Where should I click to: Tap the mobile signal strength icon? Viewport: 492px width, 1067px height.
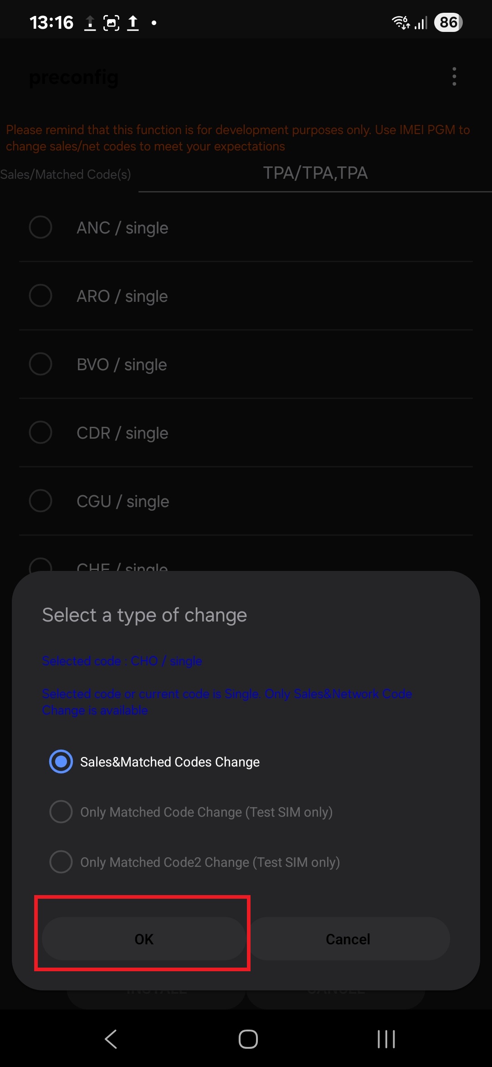coord(421,22)
